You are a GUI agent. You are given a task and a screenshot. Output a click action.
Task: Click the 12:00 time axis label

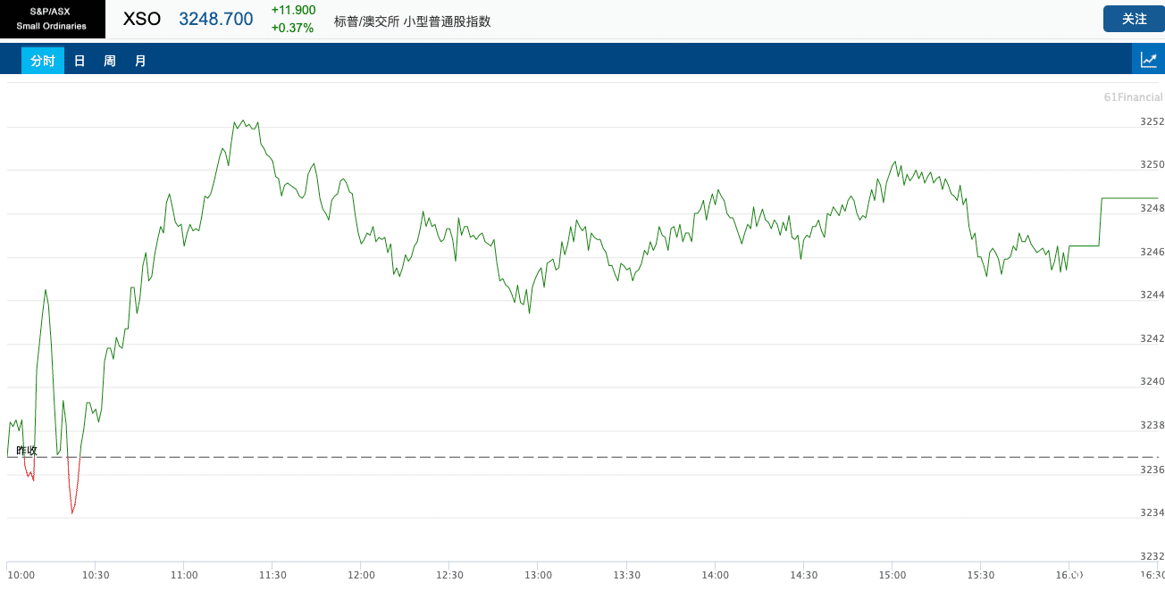pyautogui.click(x=361, y=575)
